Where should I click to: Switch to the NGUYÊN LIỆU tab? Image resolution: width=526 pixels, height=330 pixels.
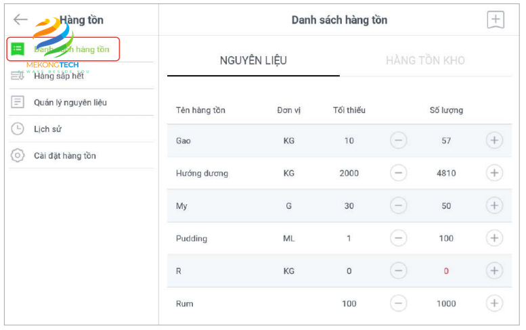point(253,61)
